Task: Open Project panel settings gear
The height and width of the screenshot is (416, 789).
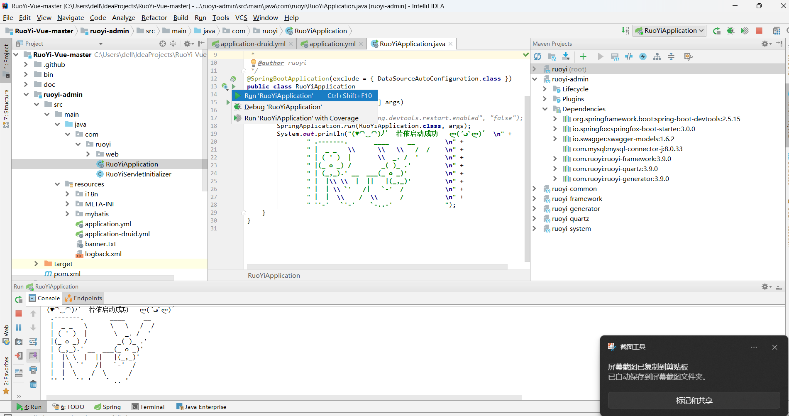Action: pyautogui.click(x=188, y=44)
